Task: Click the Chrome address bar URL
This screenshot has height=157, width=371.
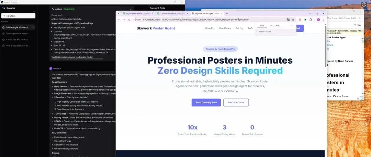Action: click(x=196, y=19)
